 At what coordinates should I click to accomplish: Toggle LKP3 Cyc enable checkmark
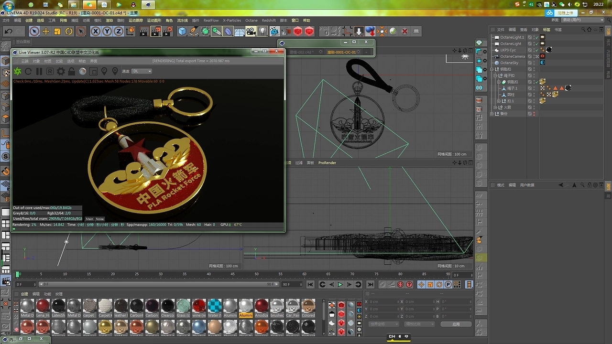(x=536, y=50)
